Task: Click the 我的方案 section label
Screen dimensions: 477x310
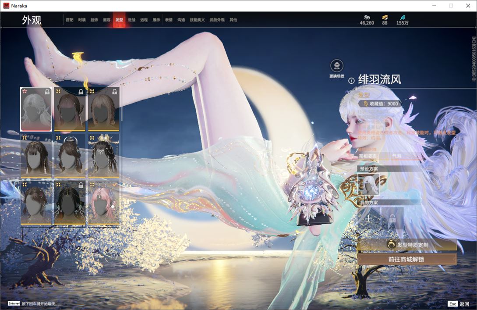Action: click(x=369, y=203)
